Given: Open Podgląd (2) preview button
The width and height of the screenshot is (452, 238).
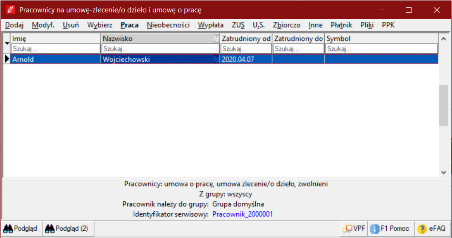Looking at the screenshot, I should [x=67, y=228].
